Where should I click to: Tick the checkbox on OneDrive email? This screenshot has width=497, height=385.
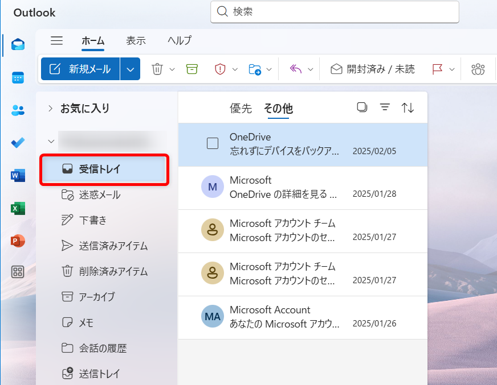tap(213, 143)
